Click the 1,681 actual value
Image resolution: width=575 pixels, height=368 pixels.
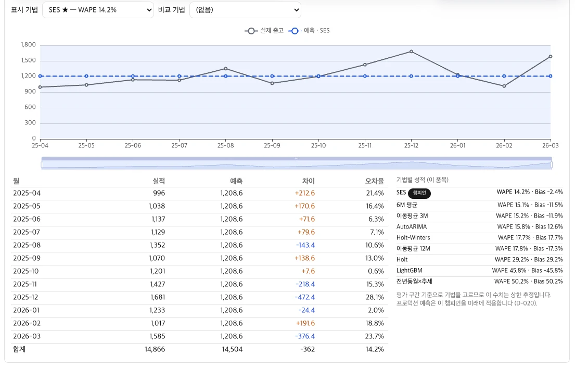(x=157, y=298)
